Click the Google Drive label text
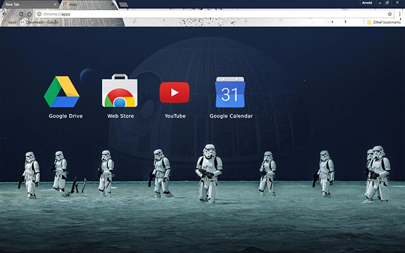The height and width of the screenshot is (253, 405). 66,116
